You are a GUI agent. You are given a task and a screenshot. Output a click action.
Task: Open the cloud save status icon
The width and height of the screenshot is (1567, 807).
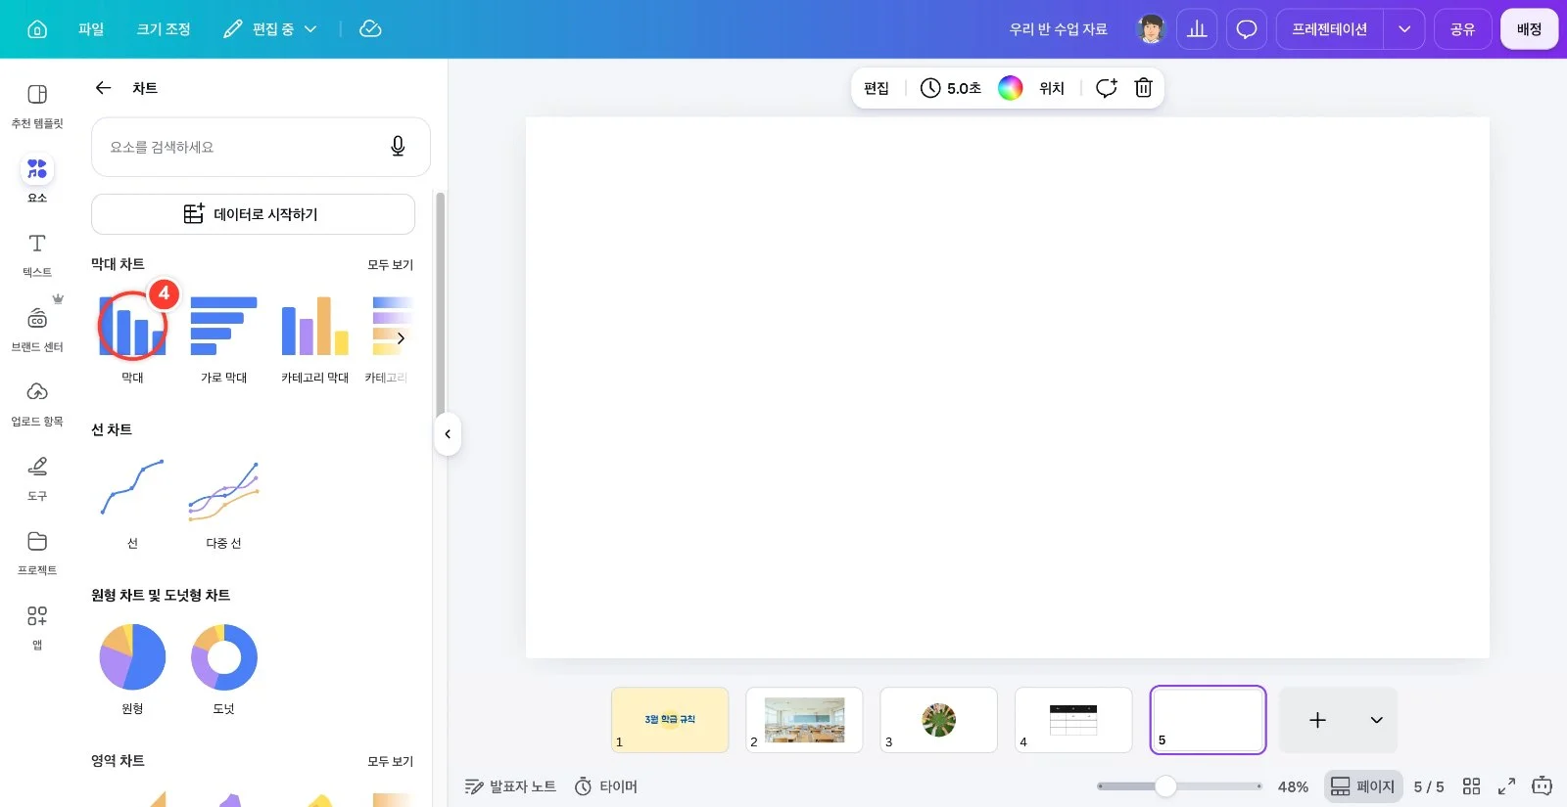370,29
